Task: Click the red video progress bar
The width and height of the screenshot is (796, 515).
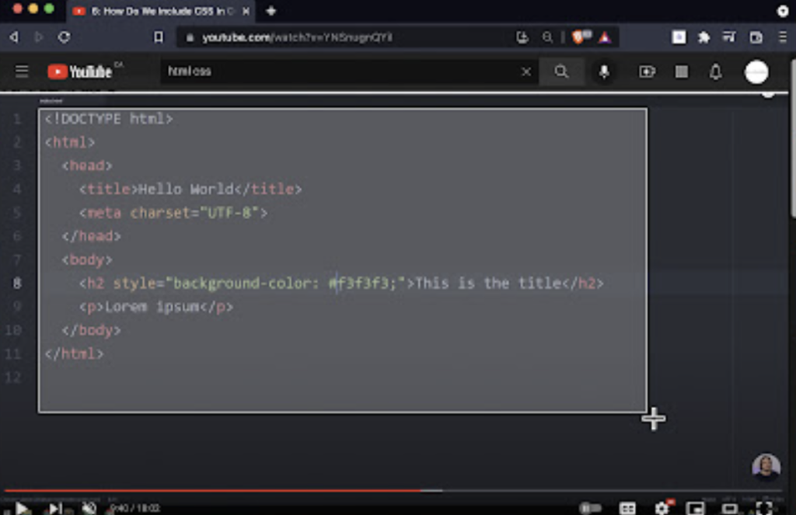Action: point(212,491)
